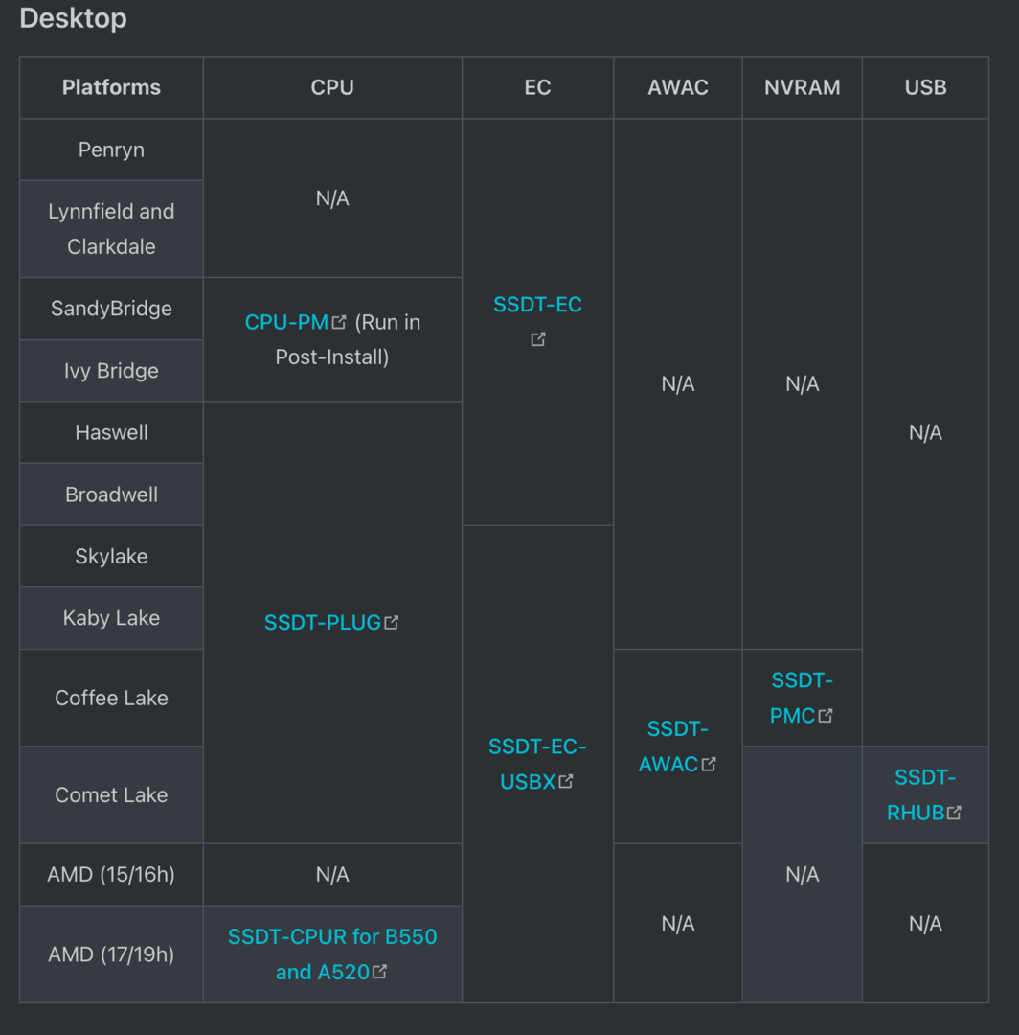The width and height of the screenshot is (1019, 1035).
Task: Click the Desktop section heading
Action: (73, 18)
